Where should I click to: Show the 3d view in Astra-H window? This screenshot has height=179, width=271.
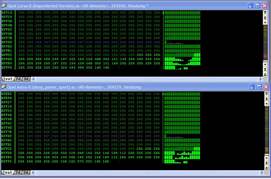click(x=26, y=173)
